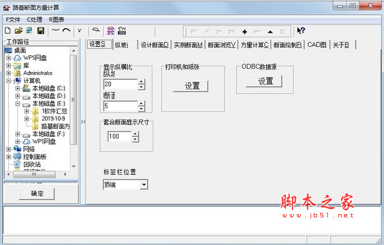Click the X cancel navigator button
Image resolution: width=384 pixels, height=245 pixels.
(282, 32)
